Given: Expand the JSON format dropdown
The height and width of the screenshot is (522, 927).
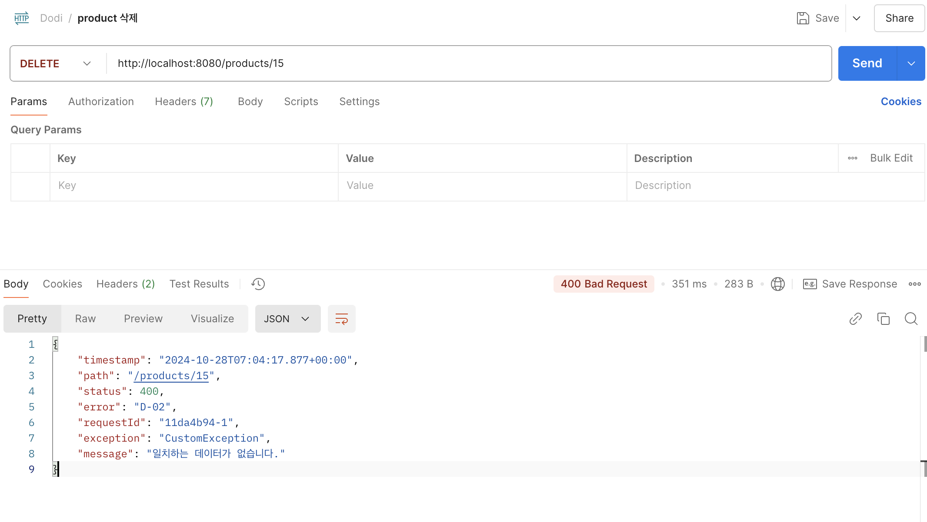Looking at the screenshot, I should 287,319.
